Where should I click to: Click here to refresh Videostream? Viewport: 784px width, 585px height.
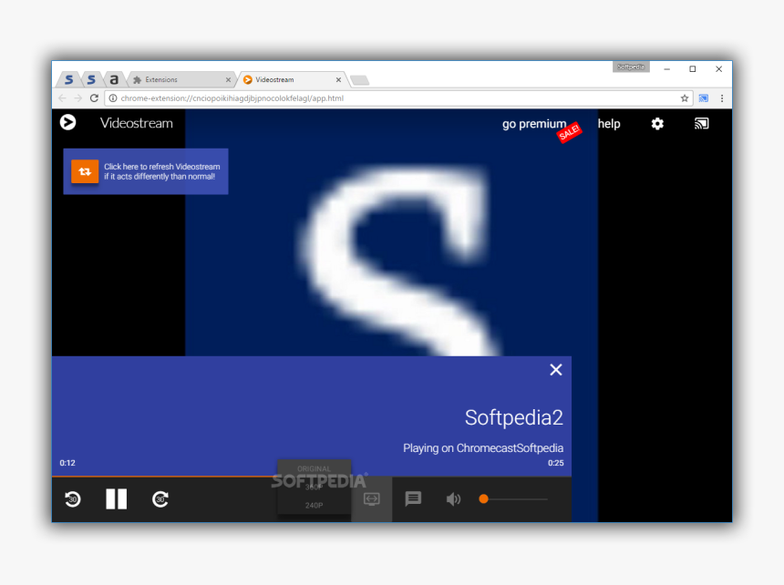point(145,171)
